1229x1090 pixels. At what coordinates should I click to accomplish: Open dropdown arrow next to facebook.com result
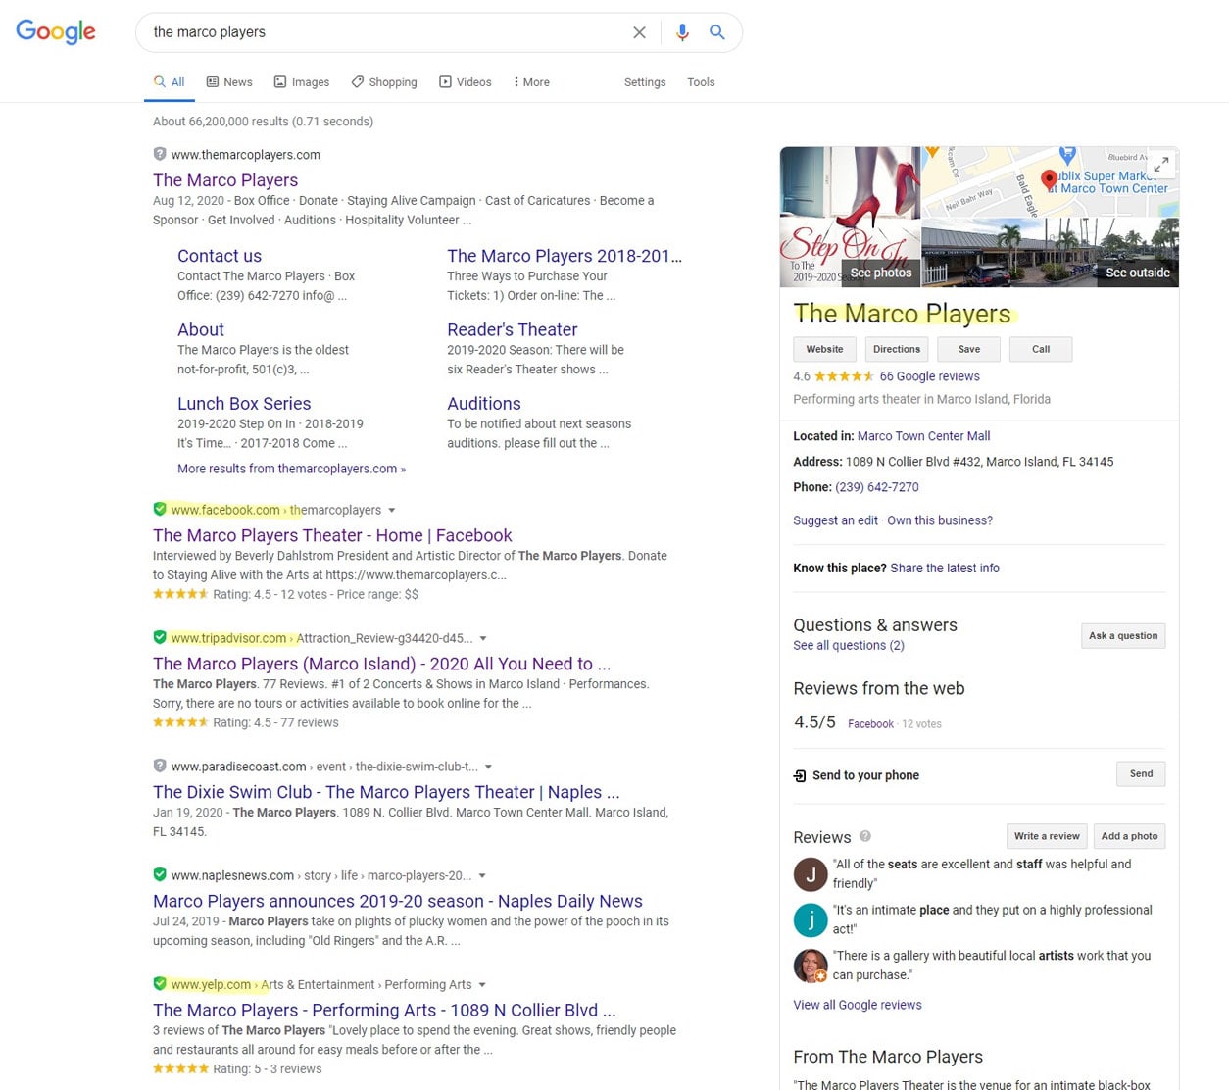392,510
